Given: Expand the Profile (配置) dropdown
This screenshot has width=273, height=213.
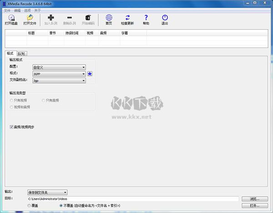Looking at the screenshot, I should [x=59, y=67].
